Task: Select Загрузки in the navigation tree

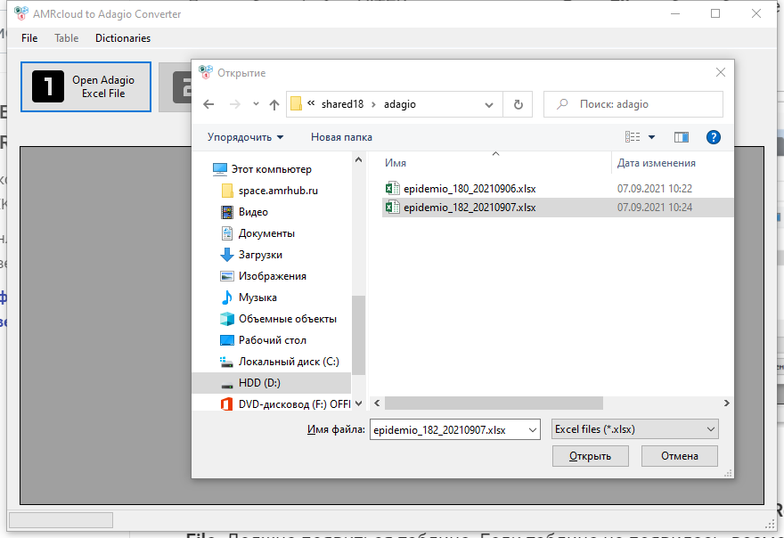Action: coord(260,255)
